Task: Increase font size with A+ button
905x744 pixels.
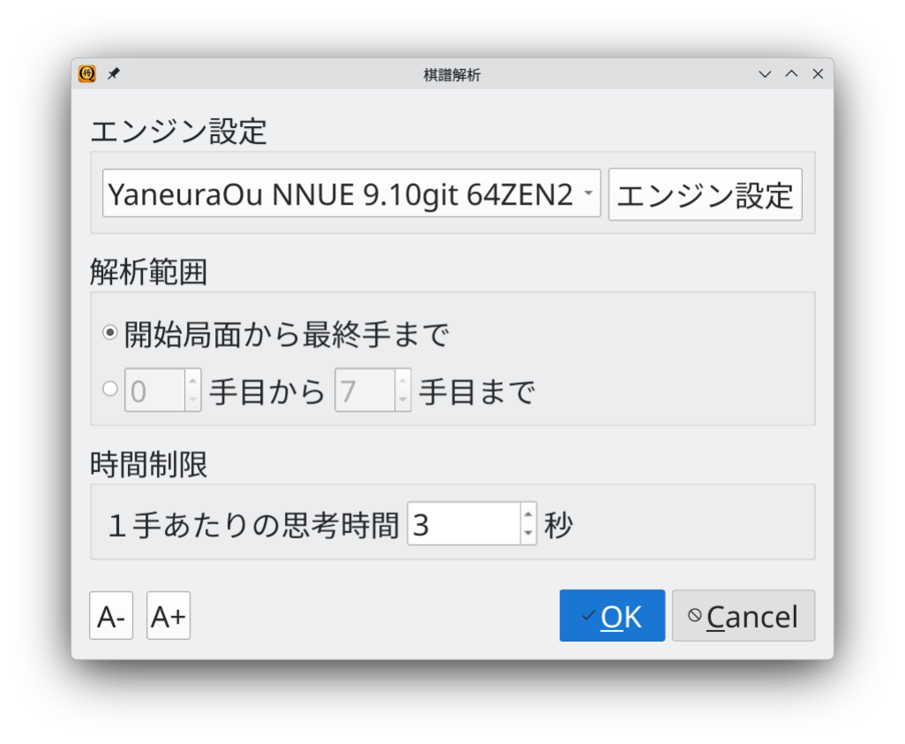Action: click(x=168, y=616)
